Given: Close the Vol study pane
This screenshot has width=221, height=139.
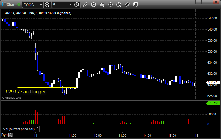Looking at the screenshot, I should [37, 128].
